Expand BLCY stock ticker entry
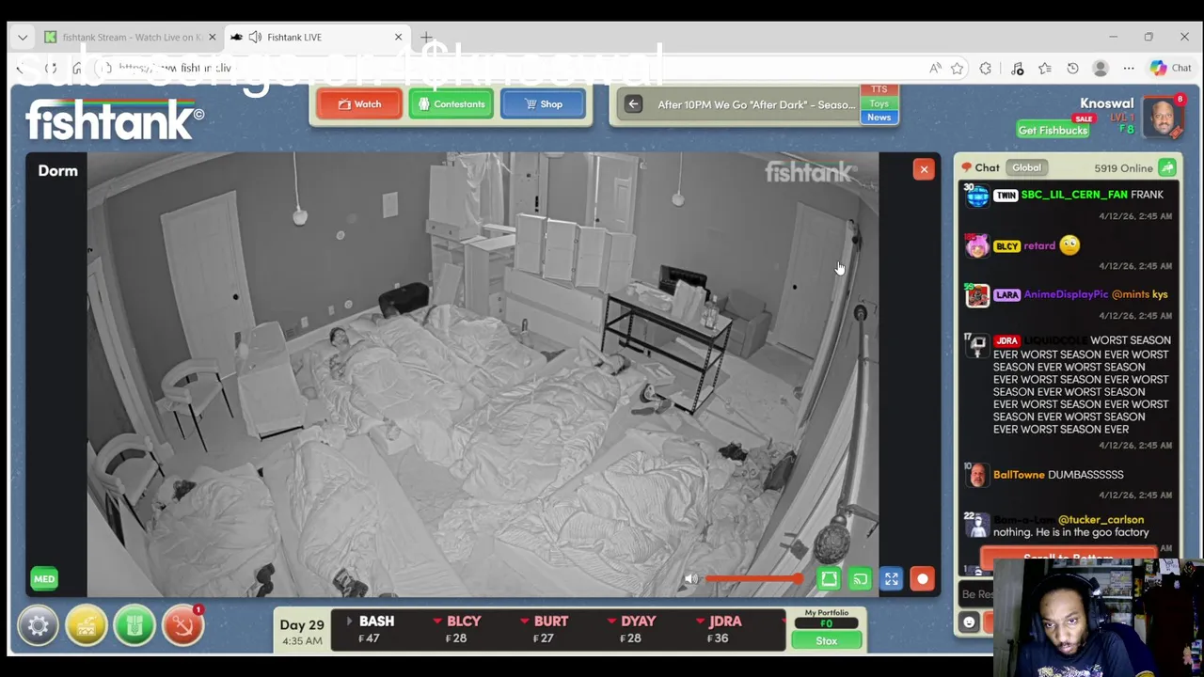 (459, 629)
